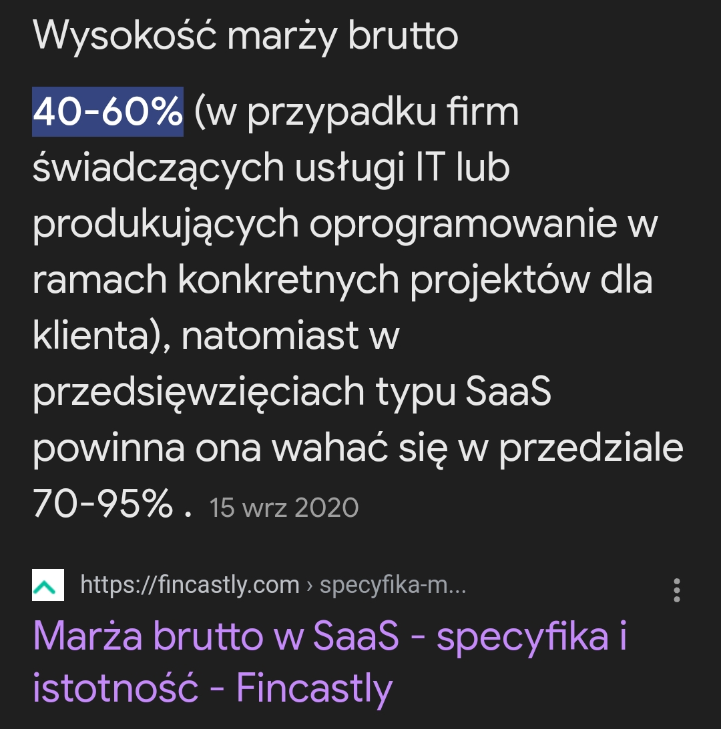Click the word "natomiast" in the snippet
Image resolution: width=721 pixels, height=729 pixels.
point(270,336)
